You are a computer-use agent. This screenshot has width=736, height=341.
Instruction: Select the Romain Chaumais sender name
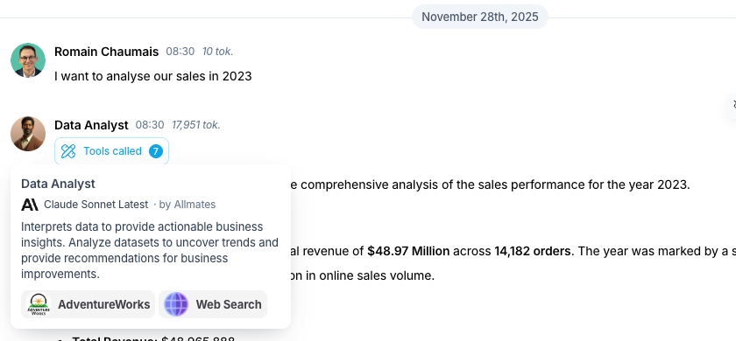[x=107, y=52]
